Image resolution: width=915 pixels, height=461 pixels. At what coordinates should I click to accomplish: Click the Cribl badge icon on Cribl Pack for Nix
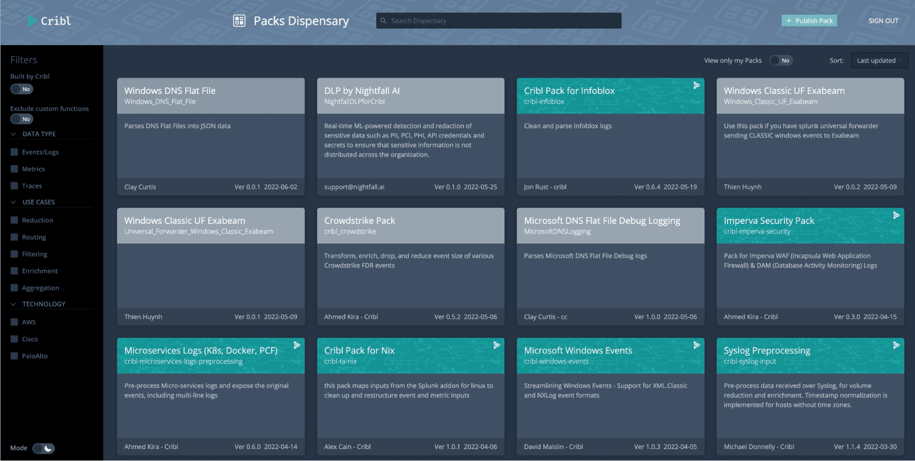click(x=496, y=345)
